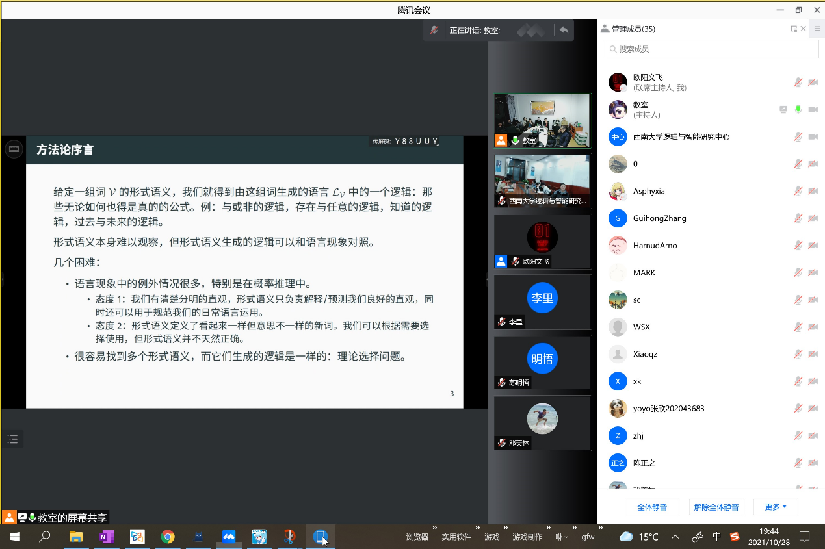The height and width of the screenshot is (549, 825).
Task: Click the reply arrow in speaker bar
Action: pyautogui.click(x=564, y=30)
